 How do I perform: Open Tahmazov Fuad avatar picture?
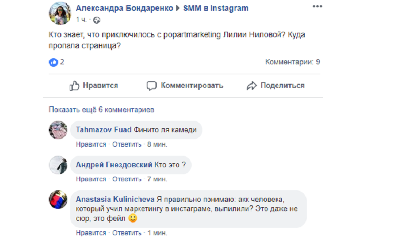58,130
